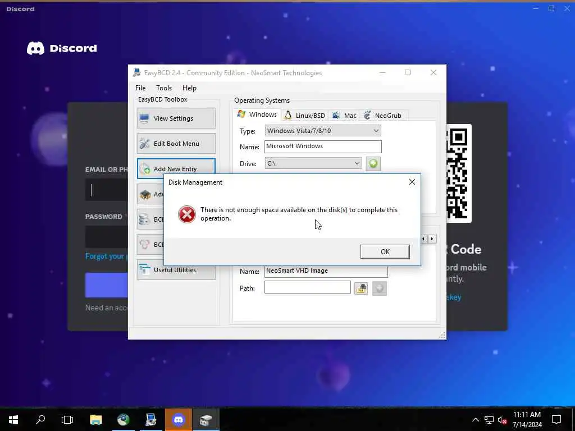The width and height of the screenshot is (575, 431).
Task: Click the Edit Boot Menu tools icon
Action: coord(144,144)
